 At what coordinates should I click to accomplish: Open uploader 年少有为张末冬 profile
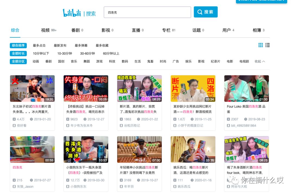tap(81, 126)
